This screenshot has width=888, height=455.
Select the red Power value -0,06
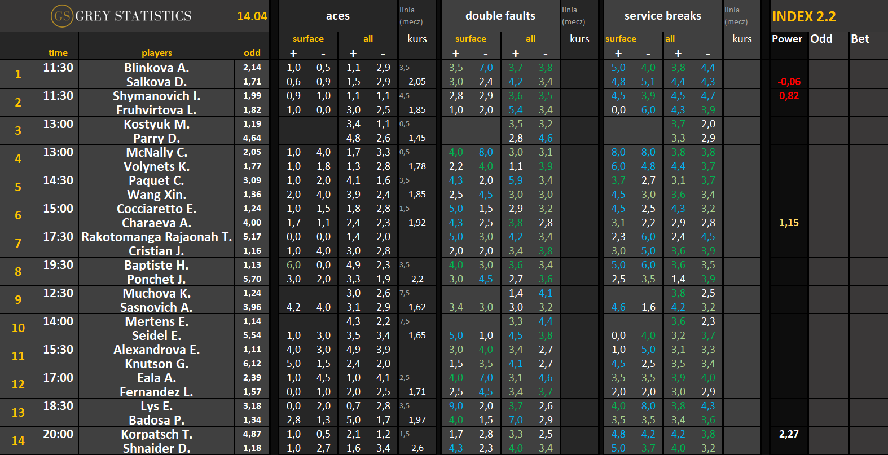coord(788,82)
